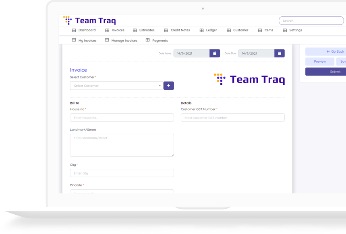Open the Items menu
This screenshot has height=234, width=346.
click(266, 30)
